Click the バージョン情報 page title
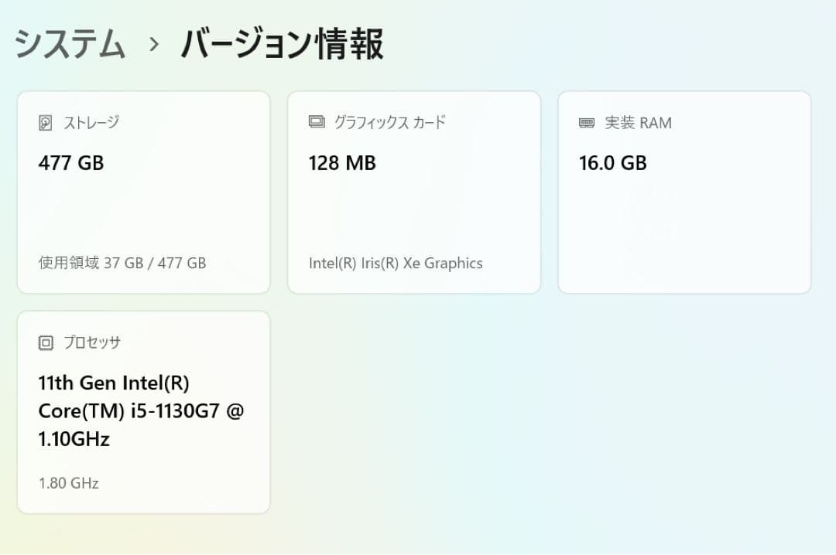Image resolution: width=836 pixels, height=555 pixels. point(282,44)
